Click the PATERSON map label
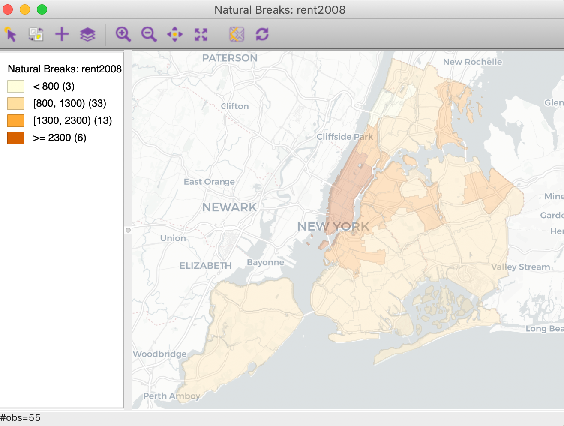564x426 pixels. [x=230, y=58]
